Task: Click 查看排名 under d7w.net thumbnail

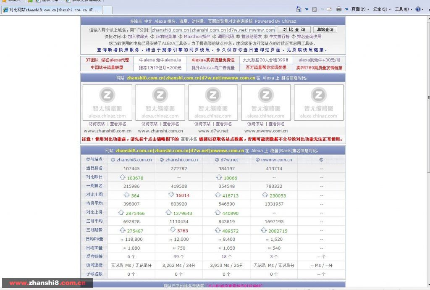Action: tap(224, 124)
